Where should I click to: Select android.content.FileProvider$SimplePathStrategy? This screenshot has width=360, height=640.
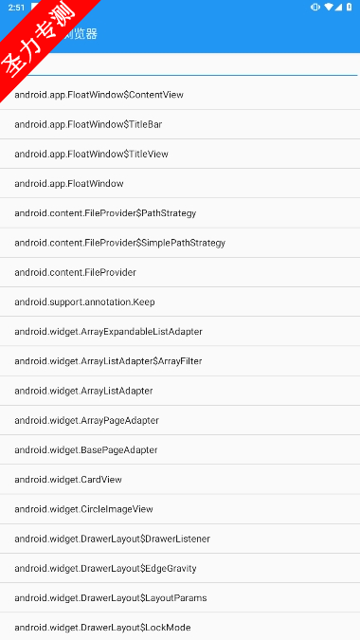pyautogui.click(x=180, y=243)
